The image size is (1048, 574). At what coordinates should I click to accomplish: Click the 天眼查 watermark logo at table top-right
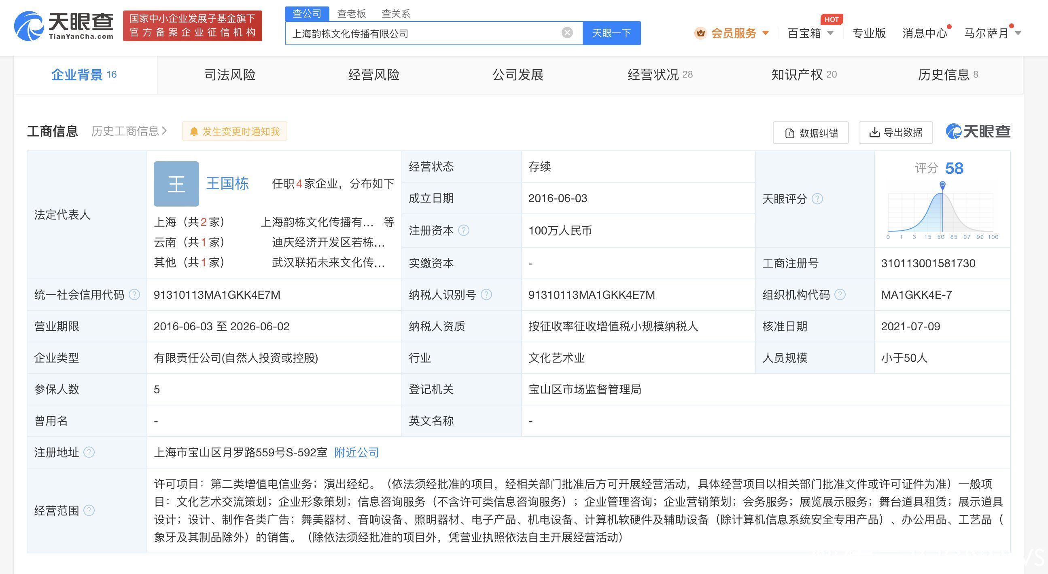(x=978, y=131)
